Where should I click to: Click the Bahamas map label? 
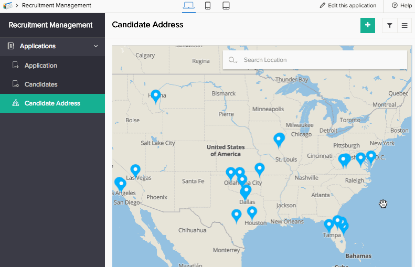(x=358, y=256)
